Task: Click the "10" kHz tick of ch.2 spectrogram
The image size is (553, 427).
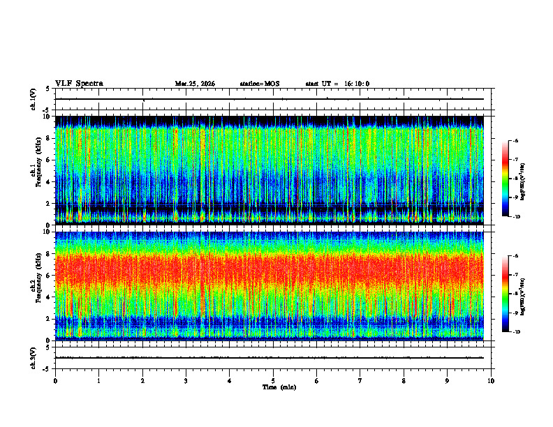Action: pos(47,232)
